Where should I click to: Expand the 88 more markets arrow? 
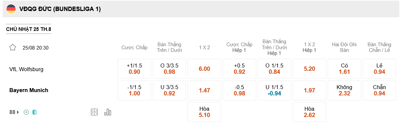(x=18, y=112)
